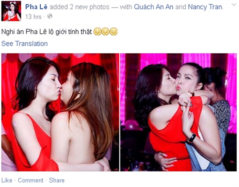Click the black wristwatch in right photo
Viewport: 239px width, 187px height.
point(192,138)
